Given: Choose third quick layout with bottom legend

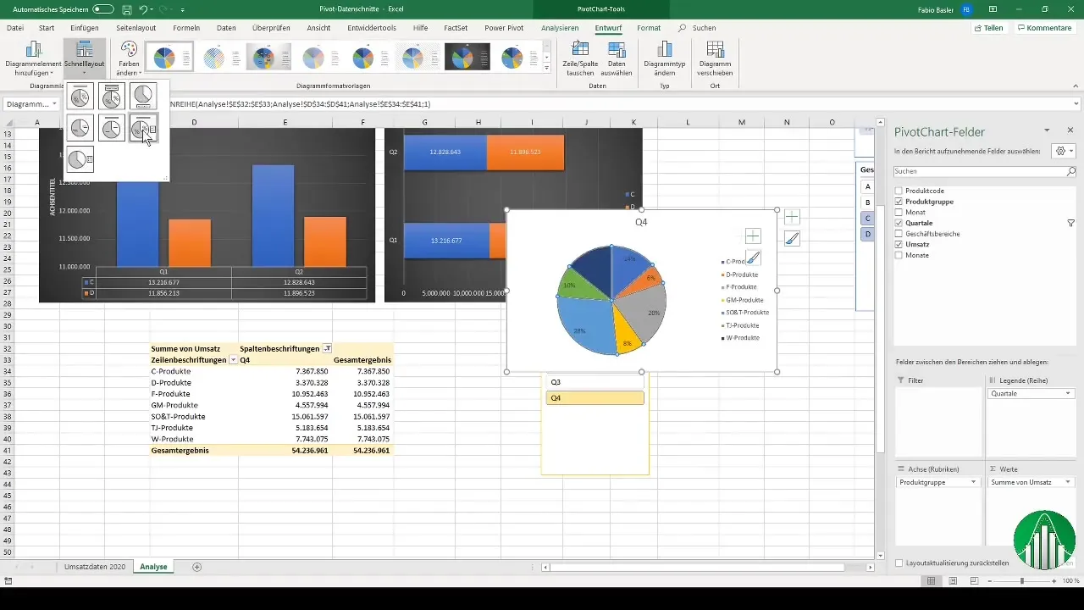Looking at the screenshot, I should click(x=143, y=97).
